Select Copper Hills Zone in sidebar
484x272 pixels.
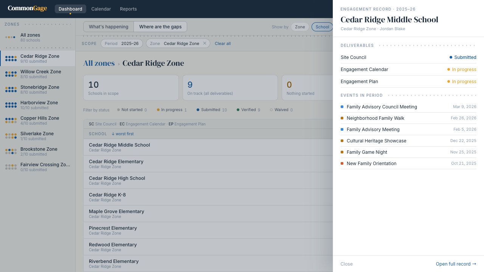(38, 121)
